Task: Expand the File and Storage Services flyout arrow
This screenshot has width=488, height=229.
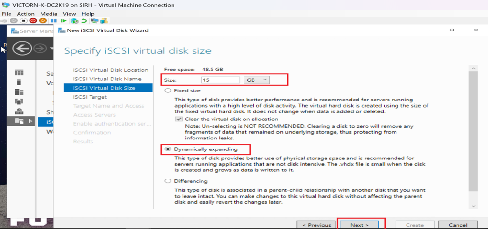Action: [31, 121]
